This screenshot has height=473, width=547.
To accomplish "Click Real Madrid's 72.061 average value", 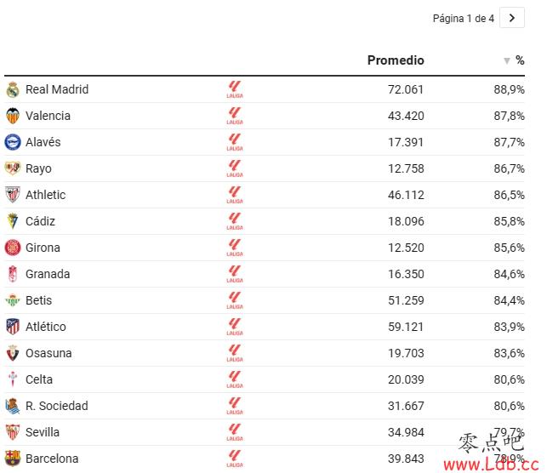I will click(x=406, y=89).
